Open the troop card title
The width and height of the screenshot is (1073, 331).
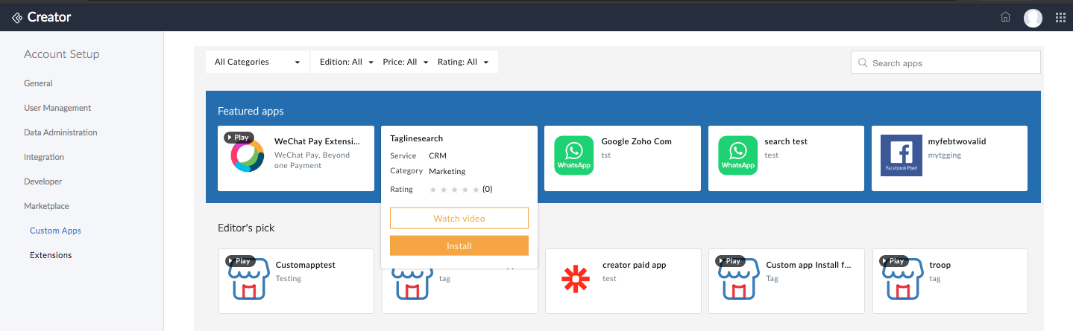pos(940,265)
